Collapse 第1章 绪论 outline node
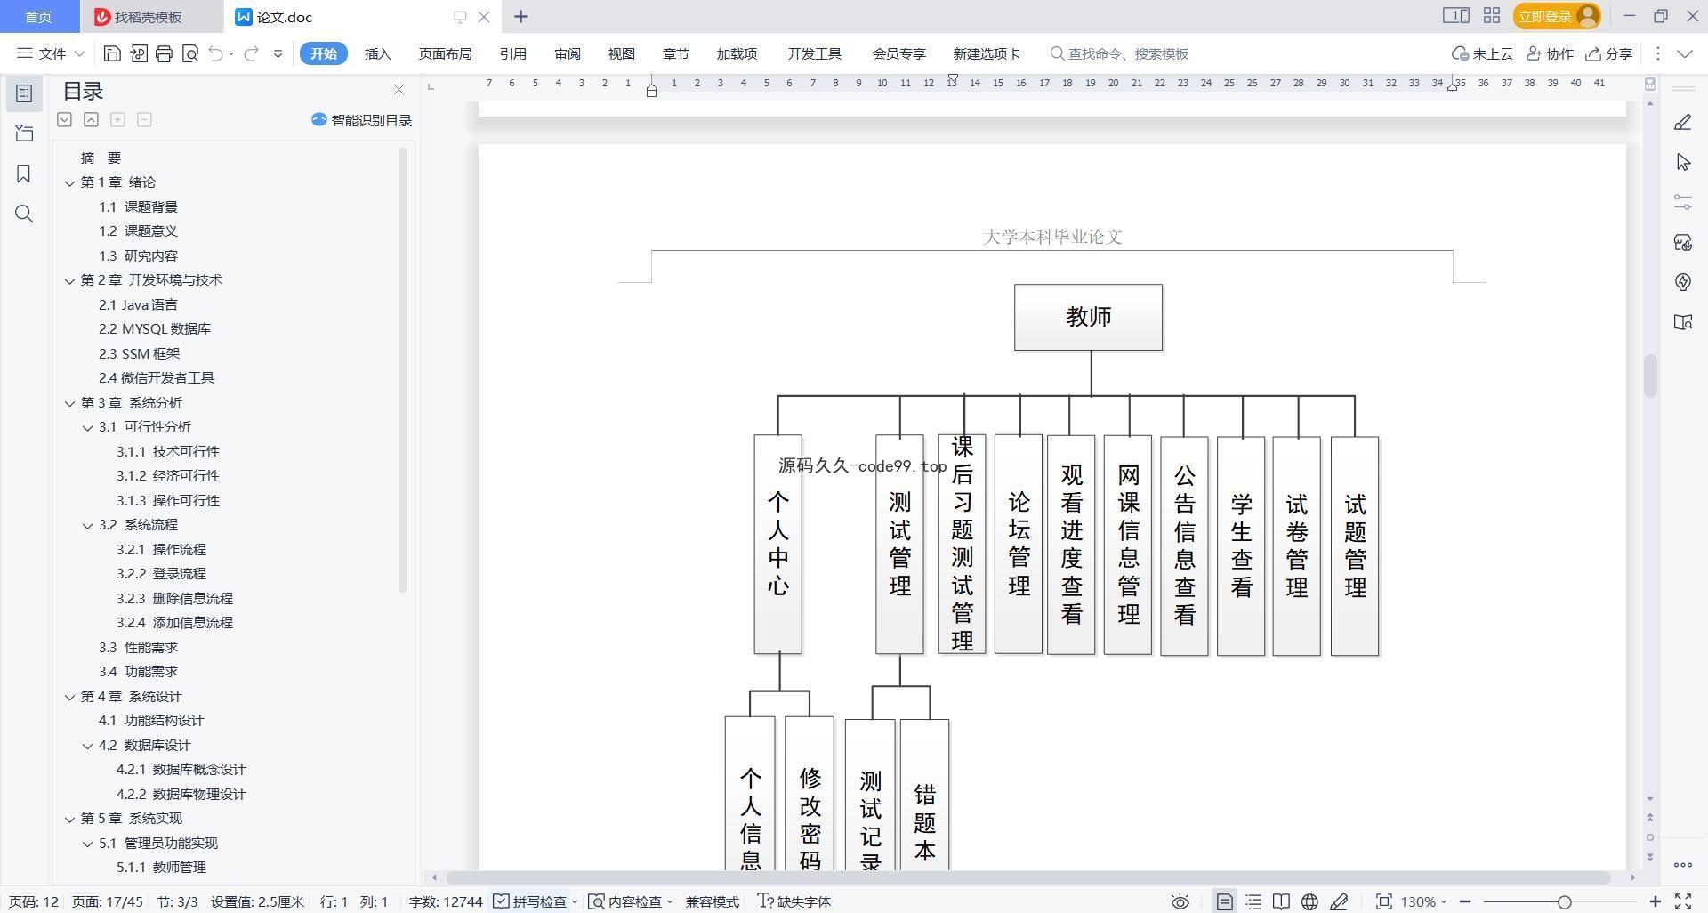Viewport: 1708px width, 913px height. (69, 182)
